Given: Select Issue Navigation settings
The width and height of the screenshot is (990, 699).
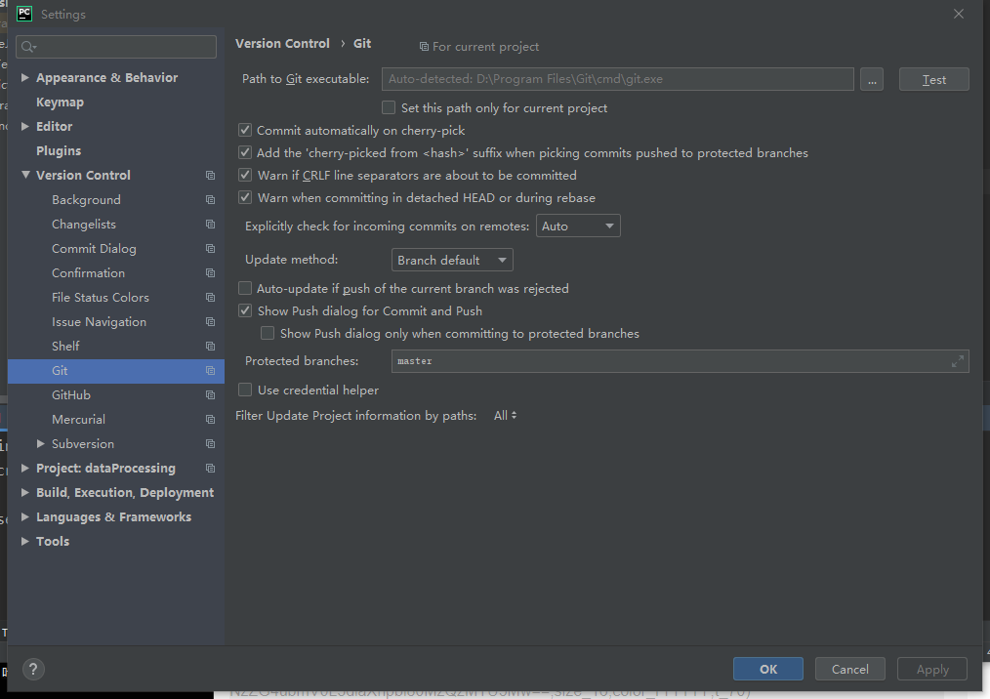Looking at the screenshot, I should [100, 322].
